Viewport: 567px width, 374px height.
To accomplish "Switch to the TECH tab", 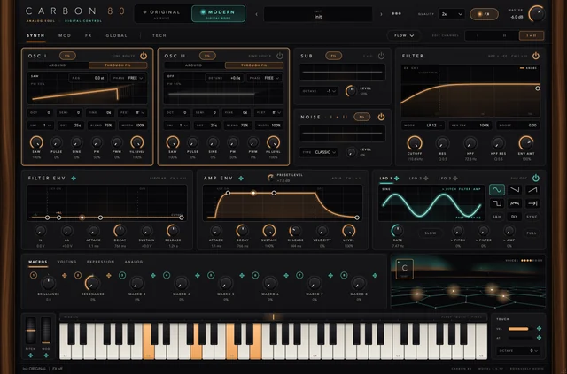I will coord(159,35).
